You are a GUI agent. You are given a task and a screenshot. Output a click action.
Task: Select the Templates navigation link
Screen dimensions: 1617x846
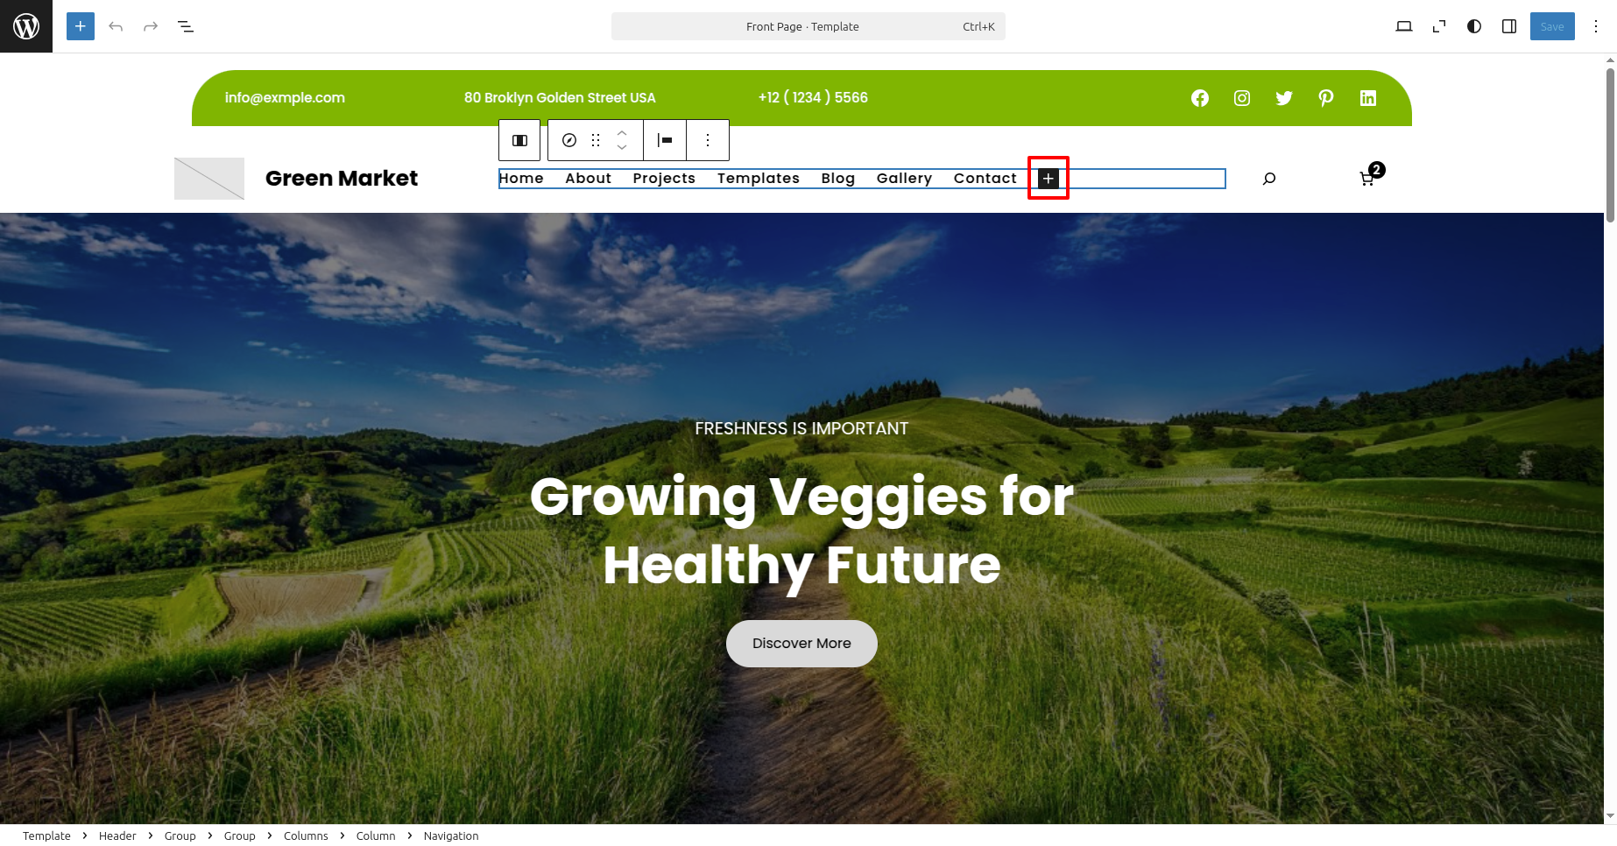pos(759,179)
